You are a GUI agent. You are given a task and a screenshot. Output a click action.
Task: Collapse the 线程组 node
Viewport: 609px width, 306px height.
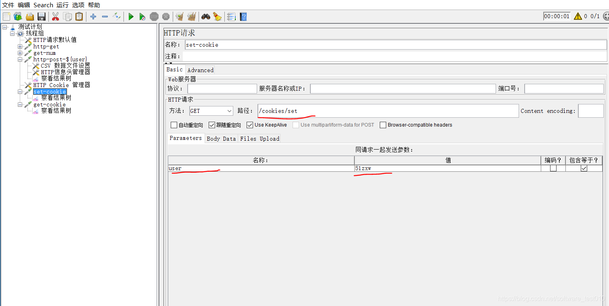(x=13, y=33)
